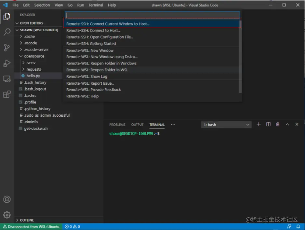This screenshot has height=230, width=305.
Task: Click the Accounts icon above the gear
Action: (x=7, y=199)
